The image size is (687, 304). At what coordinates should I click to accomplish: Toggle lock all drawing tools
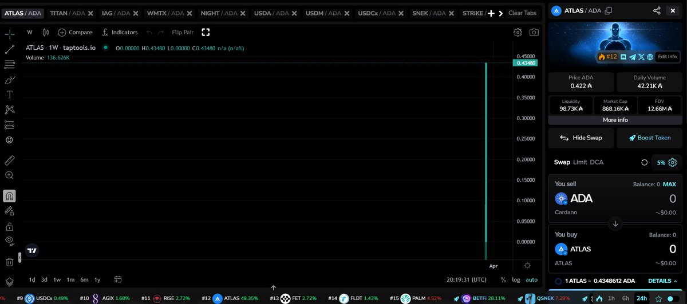tap(10, 226)
